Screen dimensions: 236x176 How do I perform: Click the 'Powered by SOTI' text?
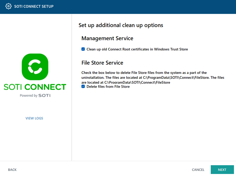(35, 95)
